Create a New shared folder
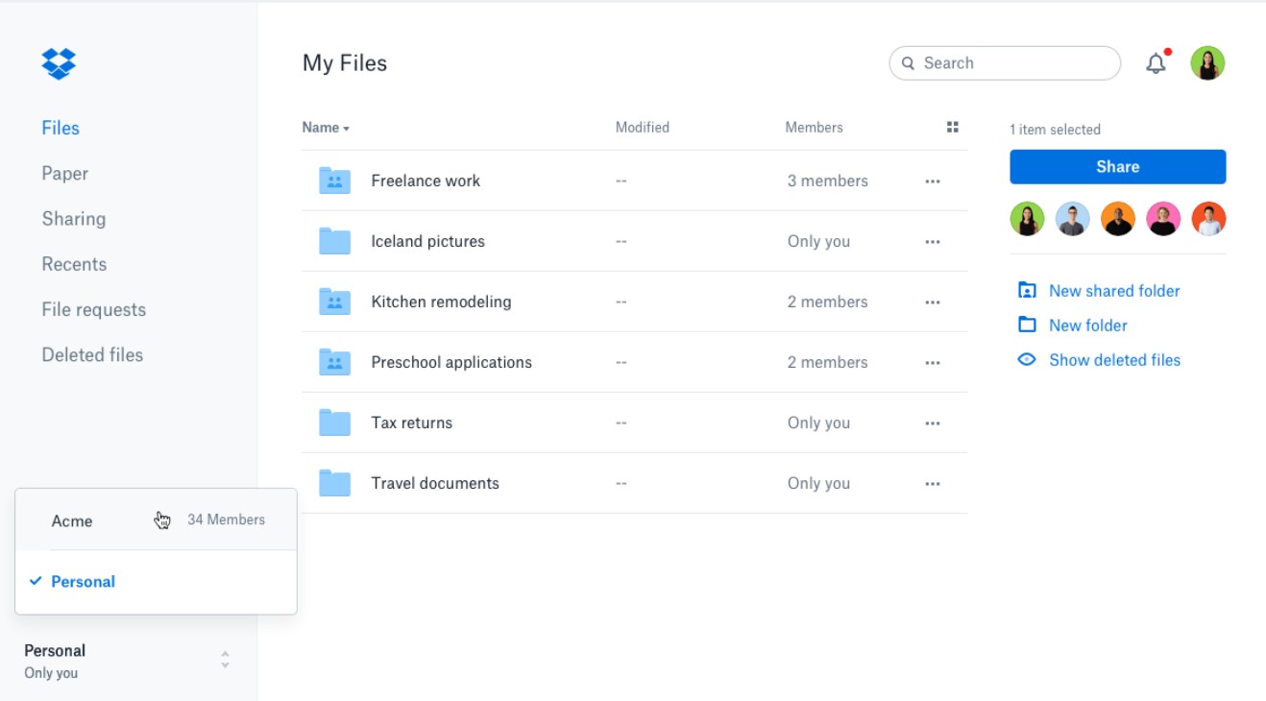 [x=1113, y=291]
